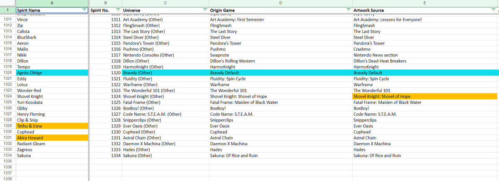Select the Daemon X Machina origin game cell
This screenshot has width=499, height=181.
[281, 143]
